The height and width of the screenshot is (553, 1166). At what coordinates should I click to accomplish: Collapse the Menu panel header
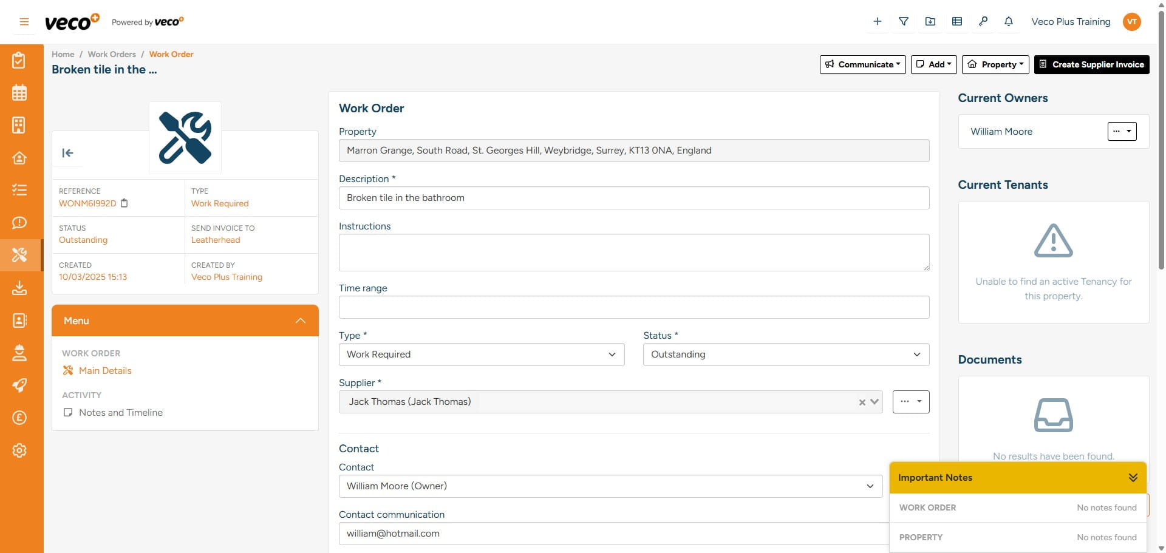pos(300,321)
